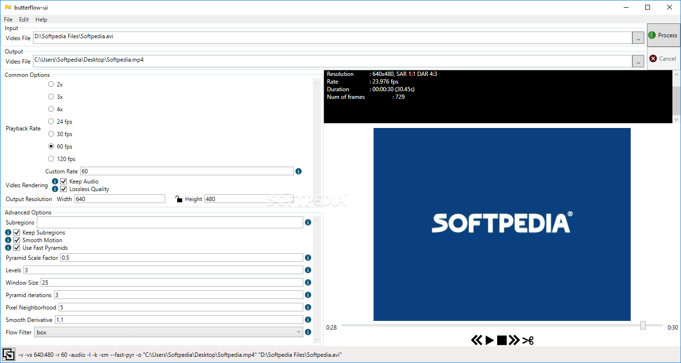Select the 60 fps playback rate
The height and width of the screenshot is (363, 681).
coord(51,147)
